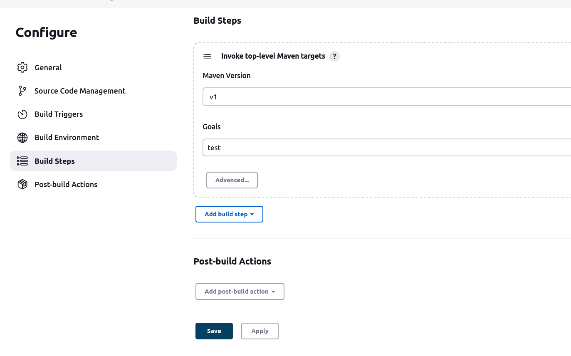This screenshot has width=571, height=356.
Task: Click the package icon beside Post-build Actions
Action: pos(22,184)
